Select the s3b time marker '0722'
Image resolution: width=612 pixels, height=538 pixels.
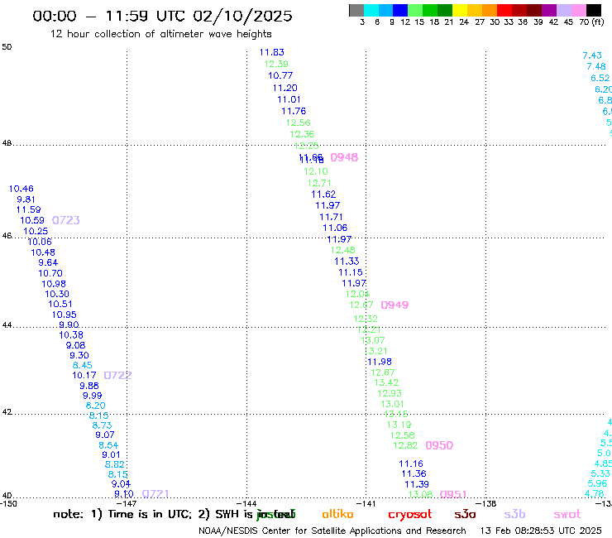(x=117, y=376)
